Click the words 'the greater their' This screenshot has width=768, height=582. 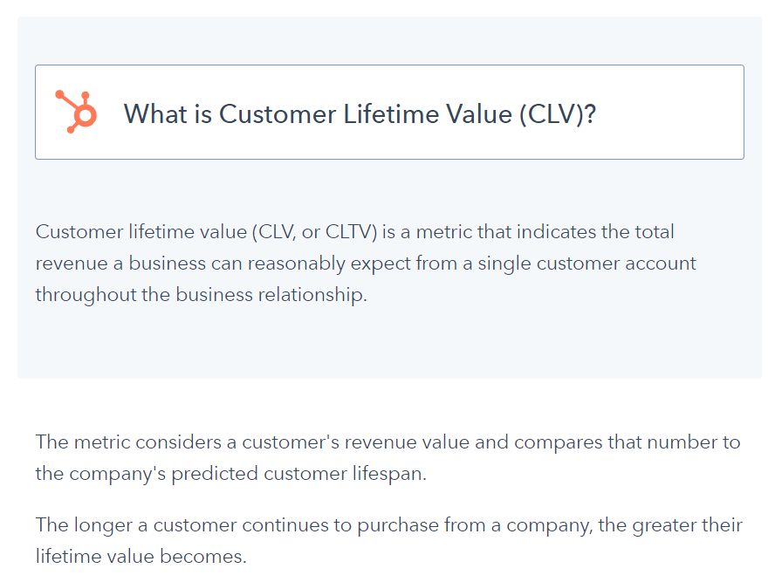pyautogui.click(x=670, y=525)
